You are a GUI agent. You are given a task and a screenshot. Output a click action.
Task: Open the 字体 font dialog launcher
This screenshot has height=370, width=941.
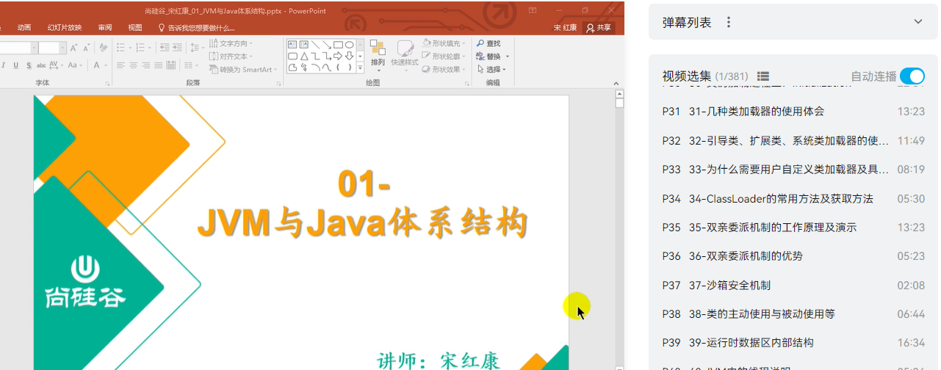(107, 84)
